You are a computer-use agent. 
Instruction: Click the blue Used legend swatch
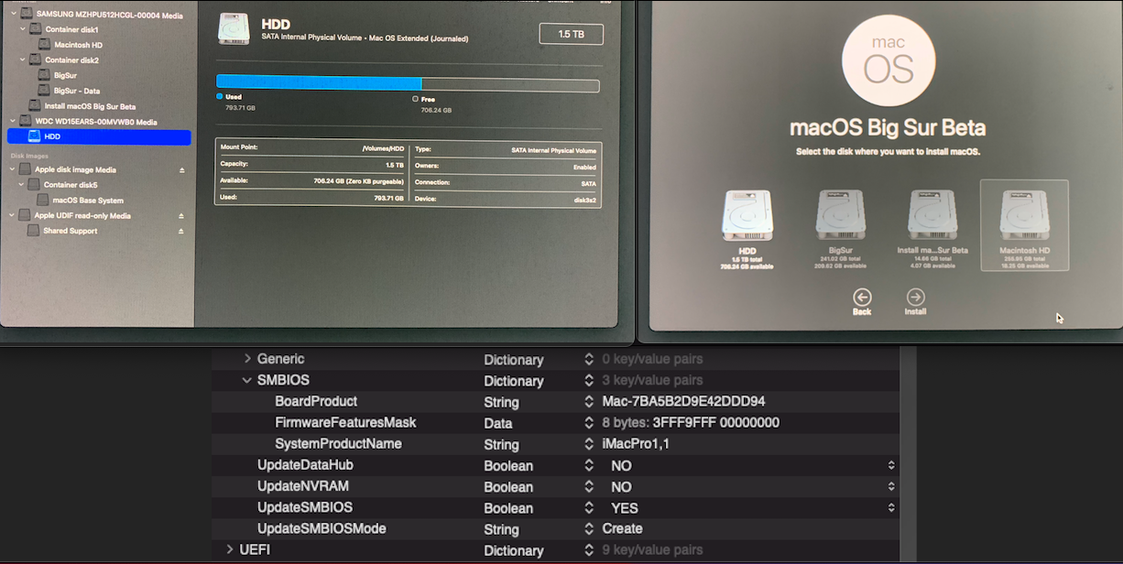(220, 96)
